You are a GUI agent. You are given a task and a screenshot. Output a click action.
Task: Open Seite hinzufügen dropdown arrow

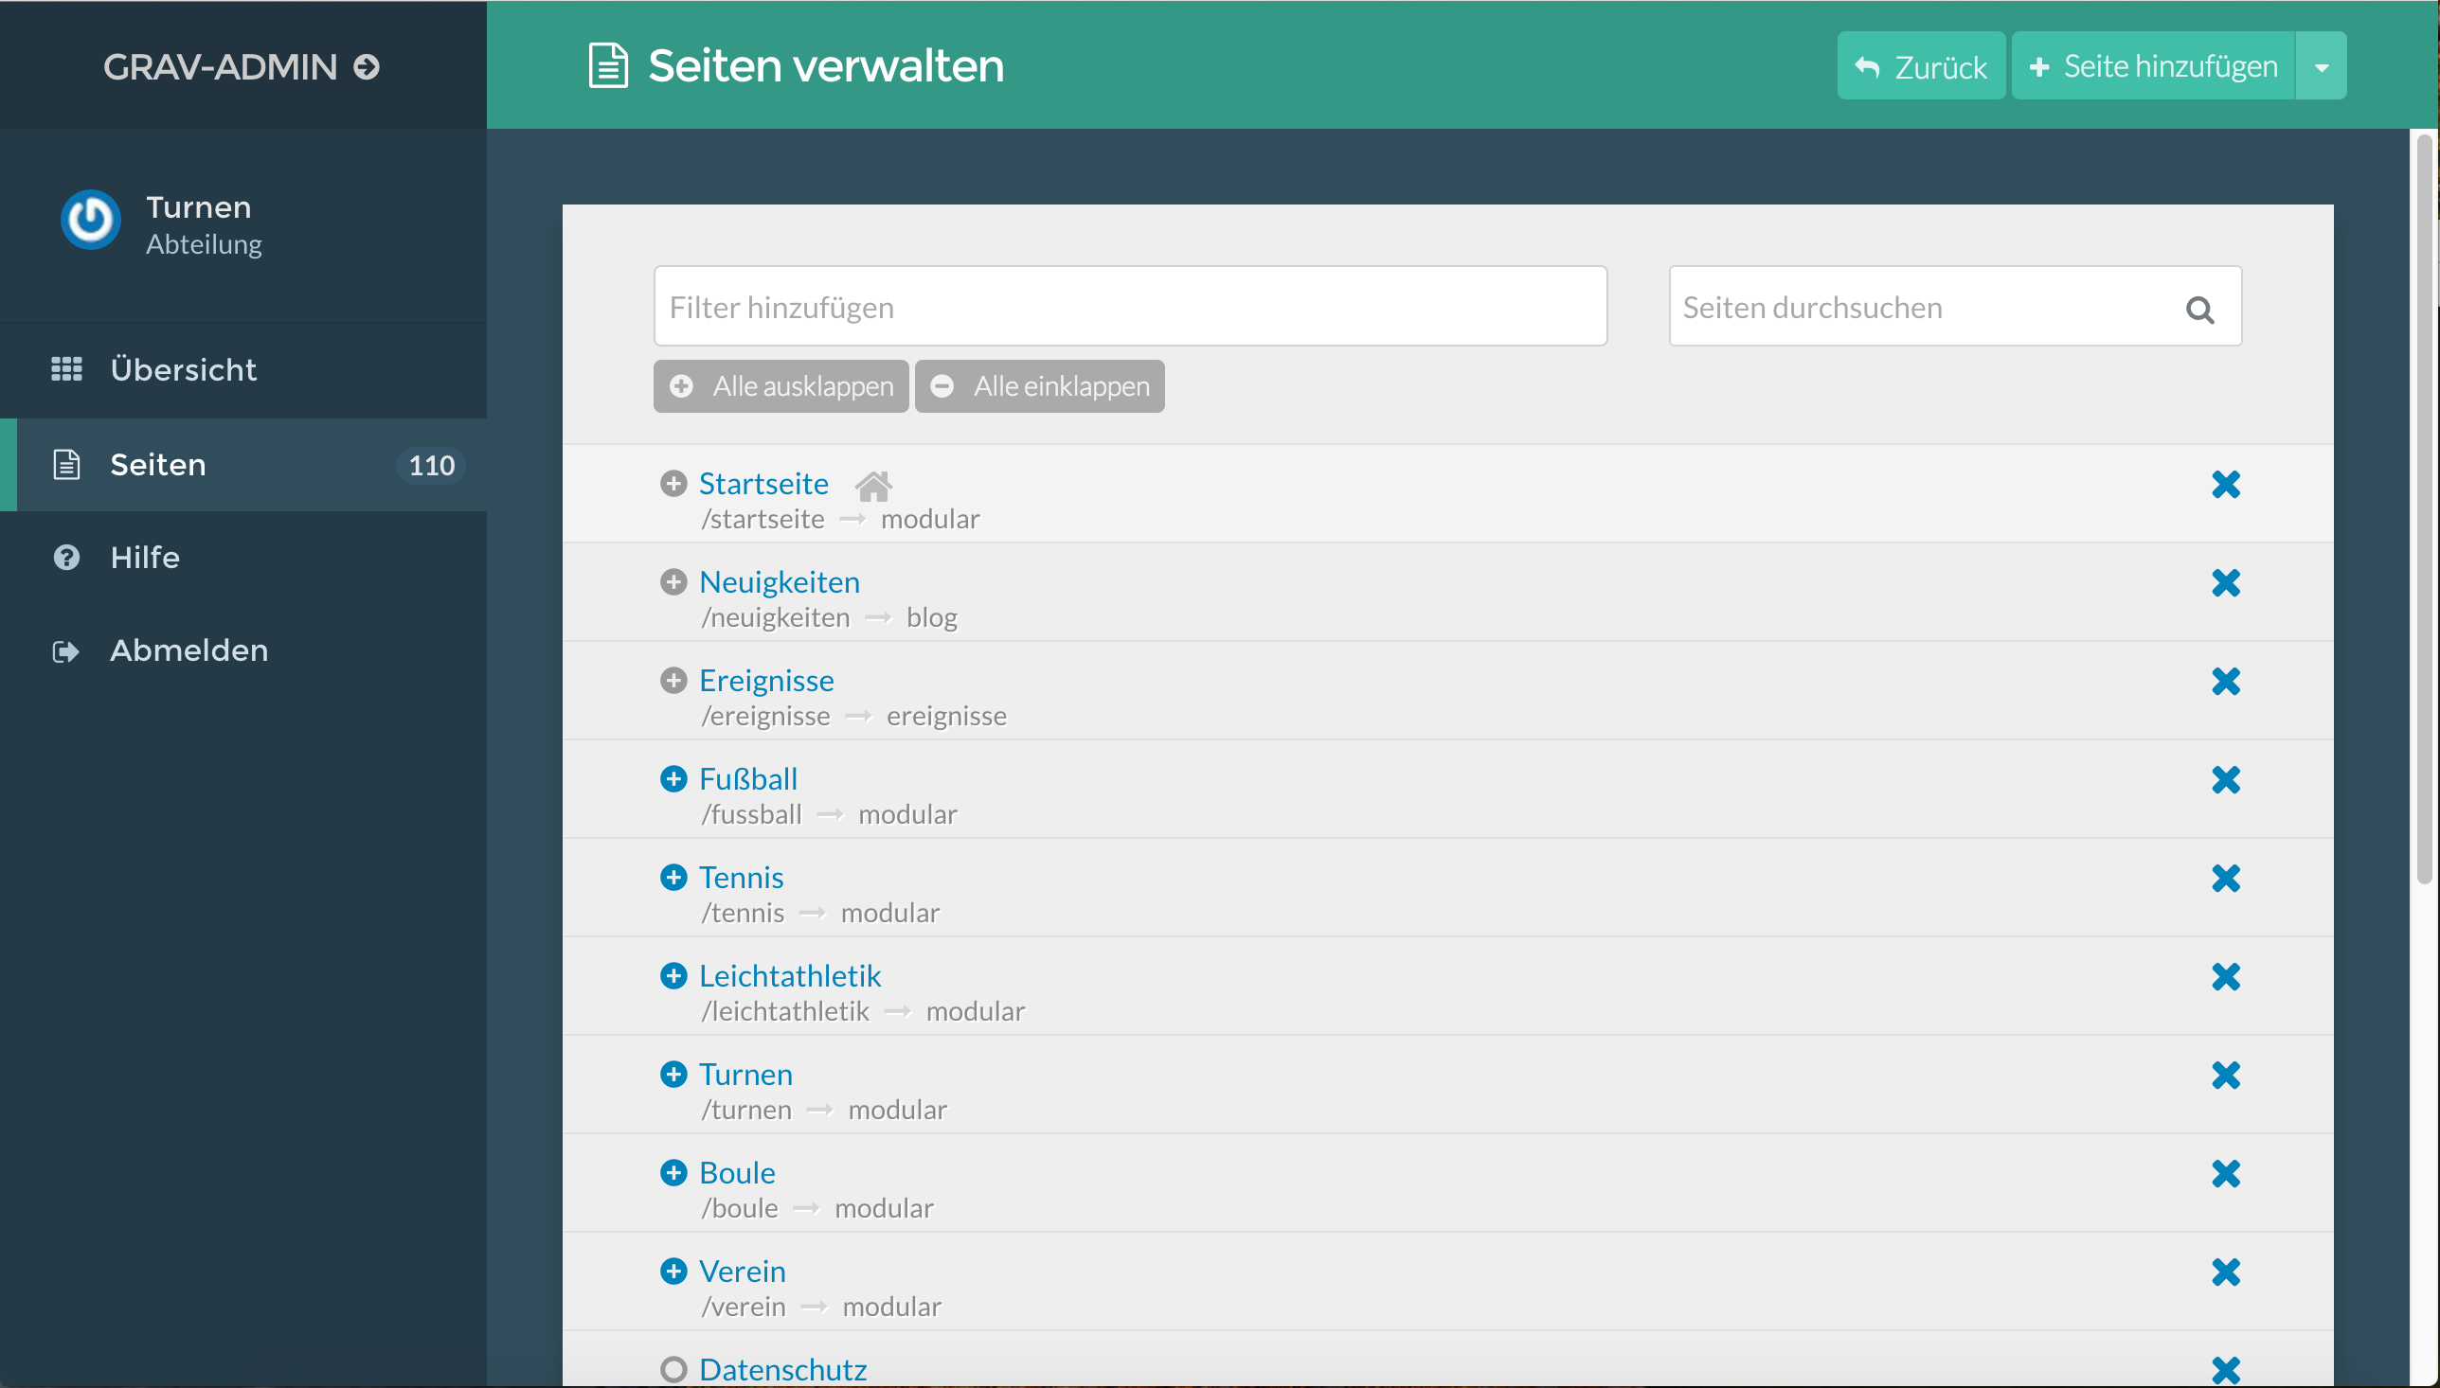2321,66
